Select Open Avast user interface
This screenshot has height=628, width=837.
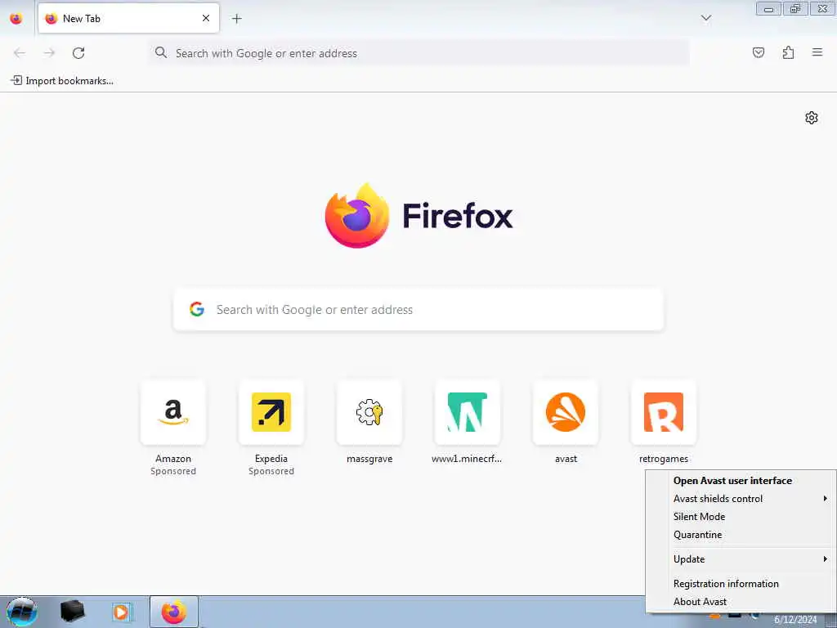[741, 481]
